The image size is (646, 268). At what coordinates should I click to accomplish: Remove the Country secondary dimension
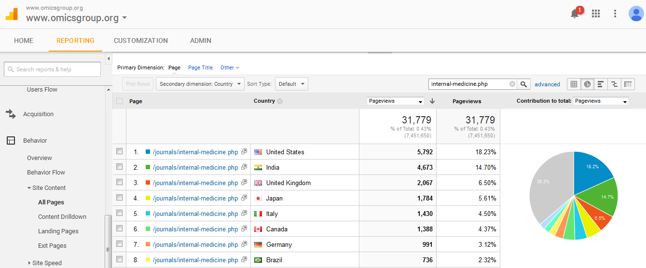pyautogui.click(x=280, y=101)
